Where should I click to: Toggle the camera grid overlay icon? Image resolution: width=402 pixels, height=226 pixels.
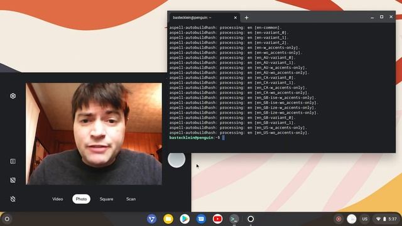tap(13, 180)
